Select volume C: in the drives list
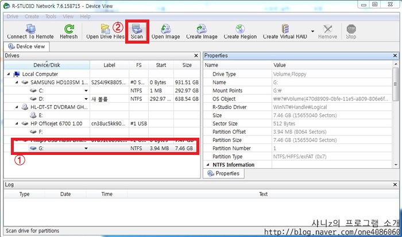This screenshot has width=402, height=237. click(x=102, y=91)
